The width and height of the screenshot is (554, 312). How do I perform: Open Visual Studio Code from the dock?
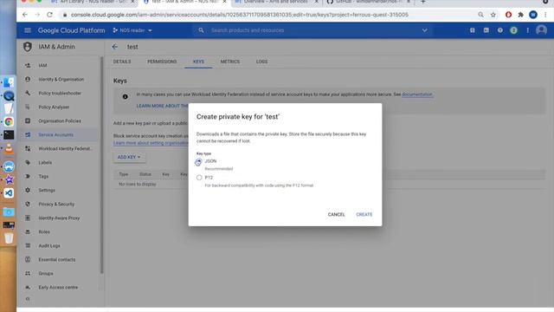tap(9, 193)
